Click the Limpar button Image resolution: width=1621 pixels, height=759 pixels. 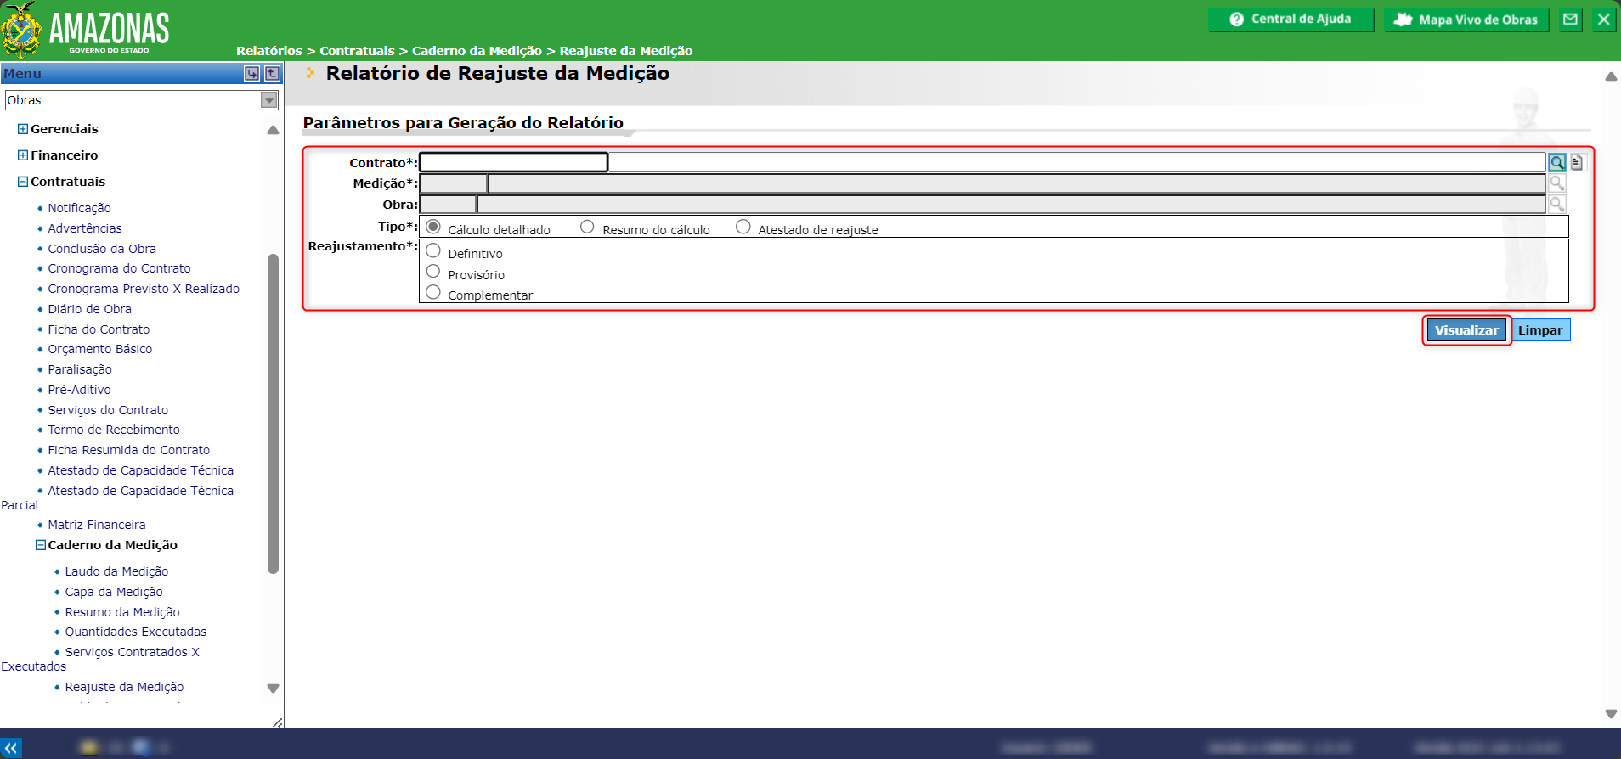click(1540, 330)
